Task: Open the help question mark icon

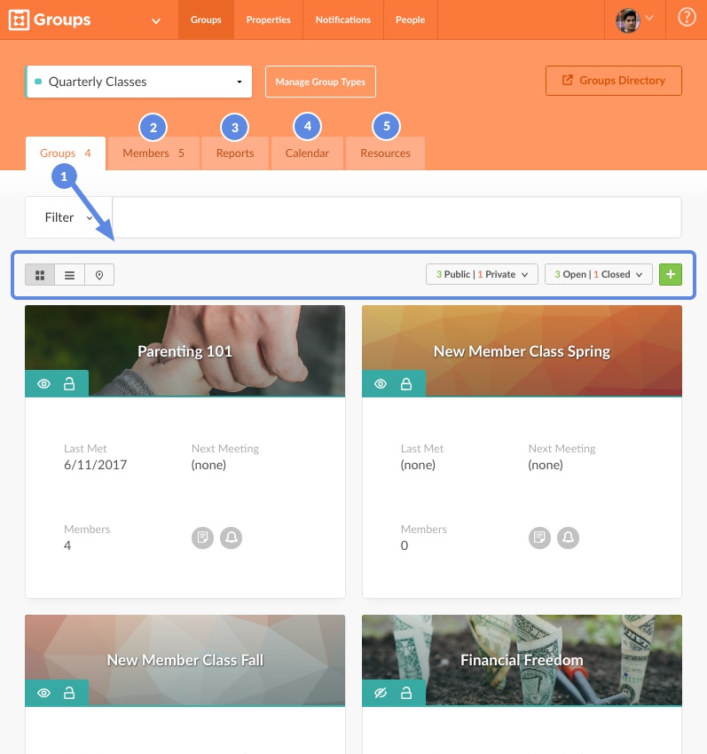Action: coord(687,18)
